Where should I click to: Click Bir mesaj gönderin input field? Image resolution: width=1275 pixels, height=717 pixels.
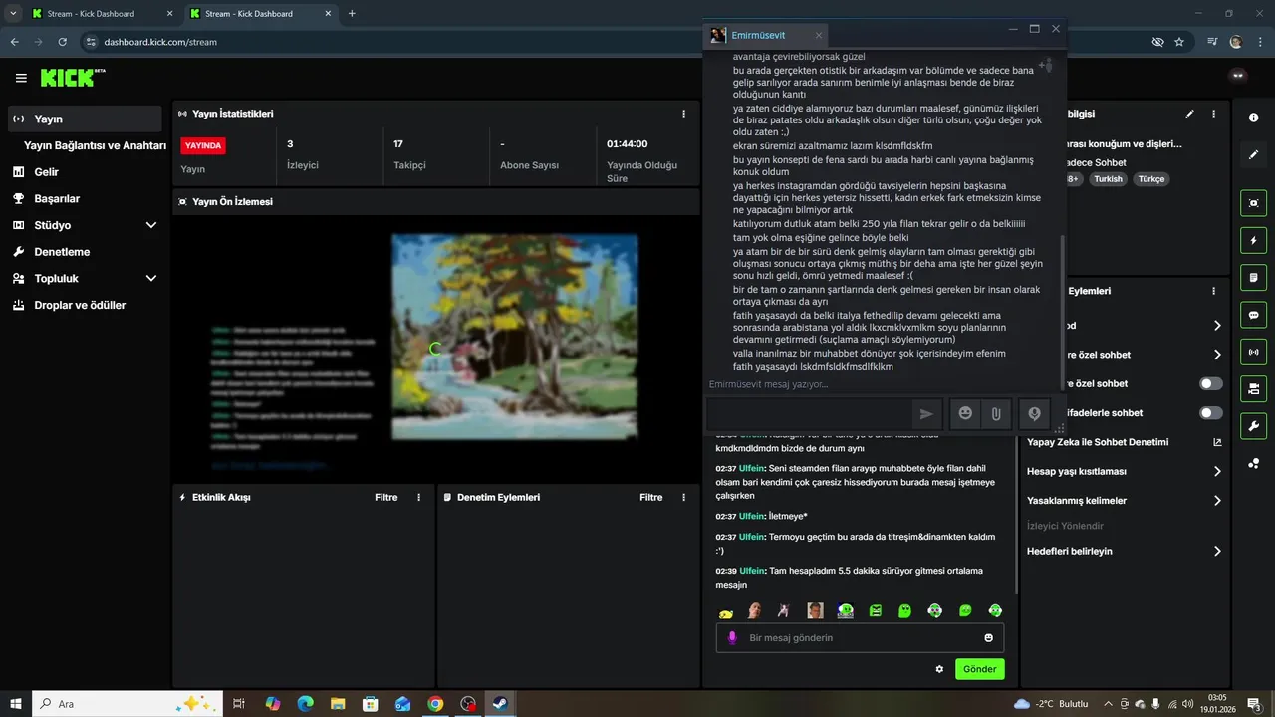tap(860, 637)
